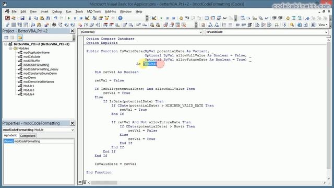Toggle bookmark with blue flag icon
The height and width of the screenshot is (188, 334).
click(x=307, y=18)
